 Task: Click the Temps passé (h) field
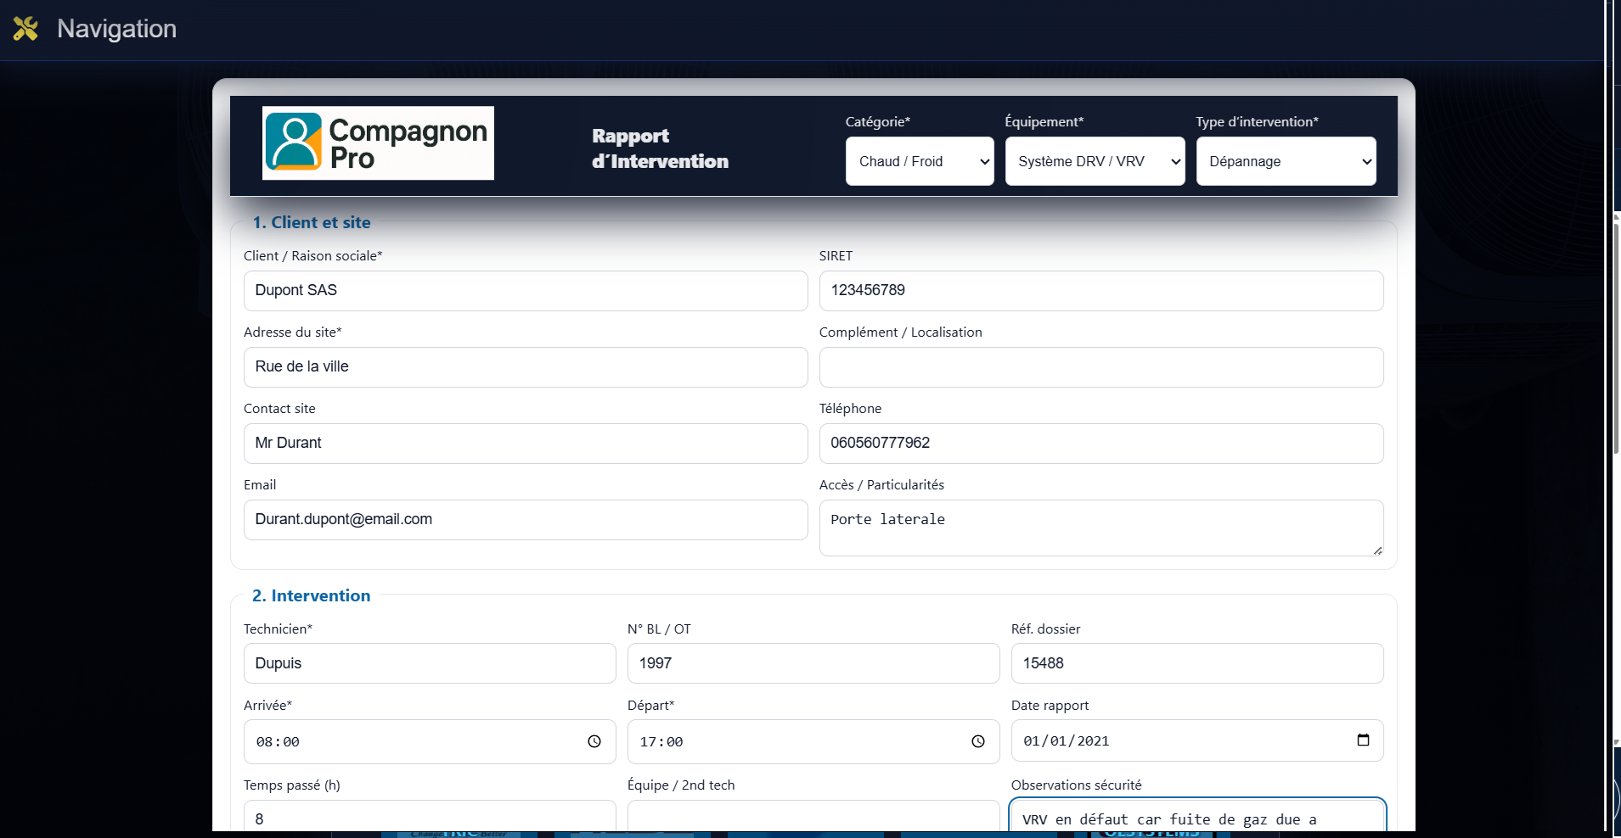430,816
